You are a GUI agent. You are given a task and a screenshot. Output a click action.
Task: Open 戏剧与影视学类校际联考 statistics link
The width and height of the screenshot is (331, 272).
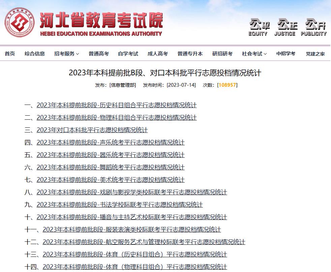[132, 192]
